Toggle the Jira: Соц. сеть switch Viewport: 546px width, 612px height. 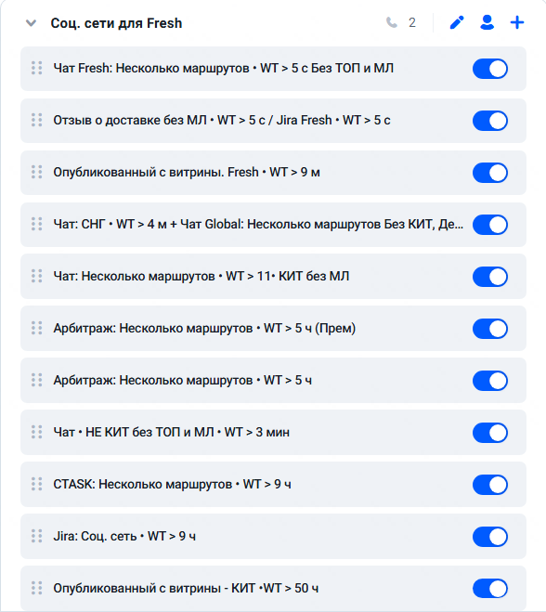pyautogui.click(x=490, y=537)
